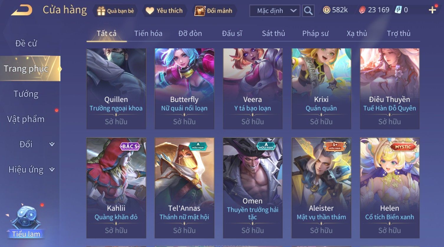Select Tướng in the left sidebar
Screen dimensions: 444x247
(26, 94)
